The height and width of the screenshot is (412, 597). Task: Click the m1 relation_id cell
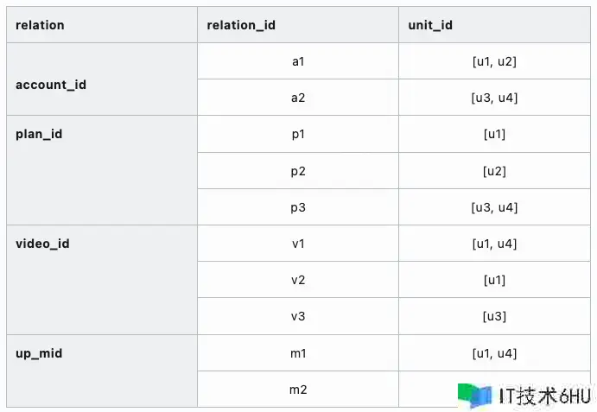tap(298, 353)
